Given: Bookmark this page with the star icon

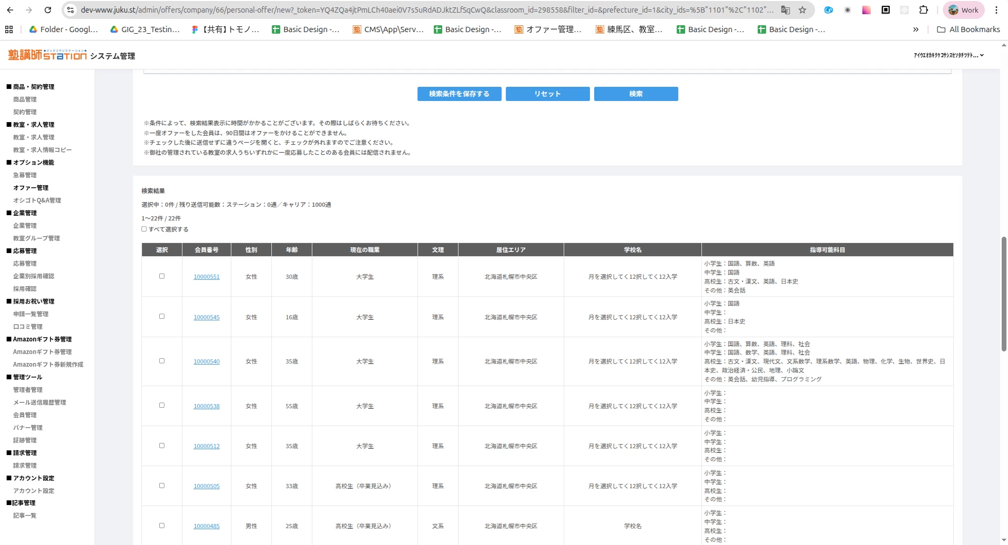Looking at the screenshot, I should point(802,10).
